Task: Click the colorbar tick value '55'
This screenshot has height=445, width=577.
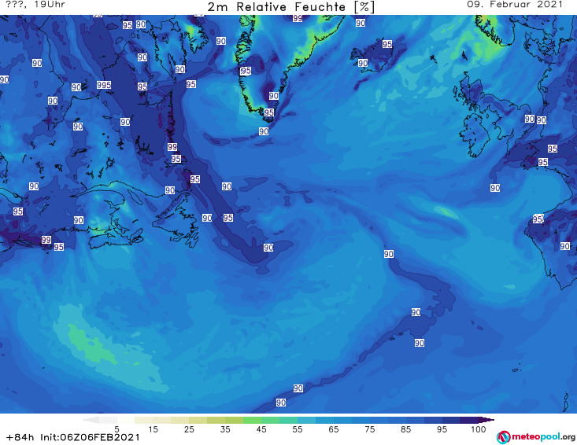Action: point(298,429)
